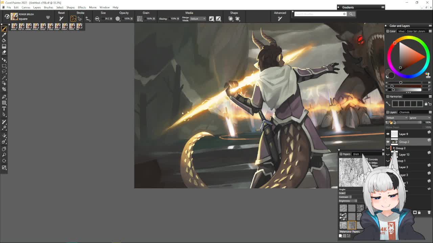Select the Rectangle Shape tool
Image resolution: width=433 pixels, height=243 pixels.
click(4, 103)
